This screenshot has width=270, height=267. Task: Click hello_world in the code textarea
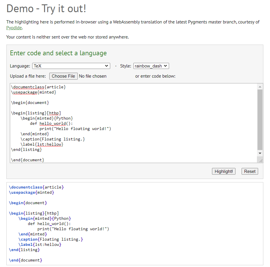point(52,123)
